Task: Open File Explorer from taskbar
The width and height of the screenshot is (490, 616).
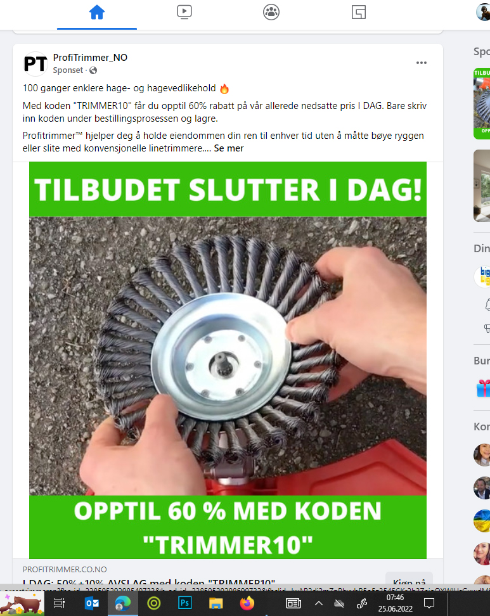Action: click(x=216, y=603)
